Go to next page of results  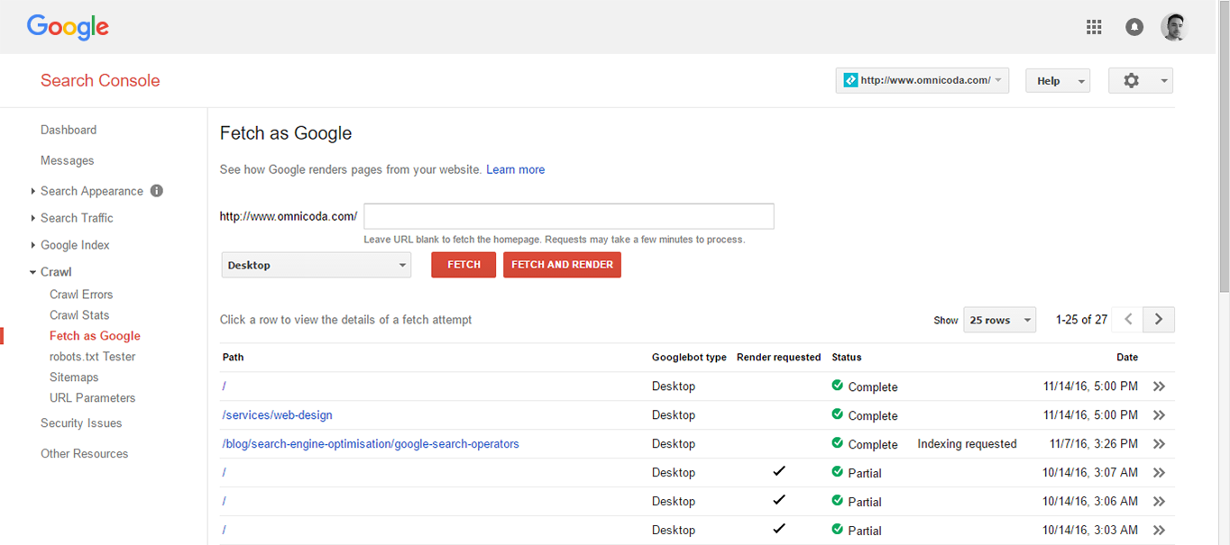pos(1159,320)
